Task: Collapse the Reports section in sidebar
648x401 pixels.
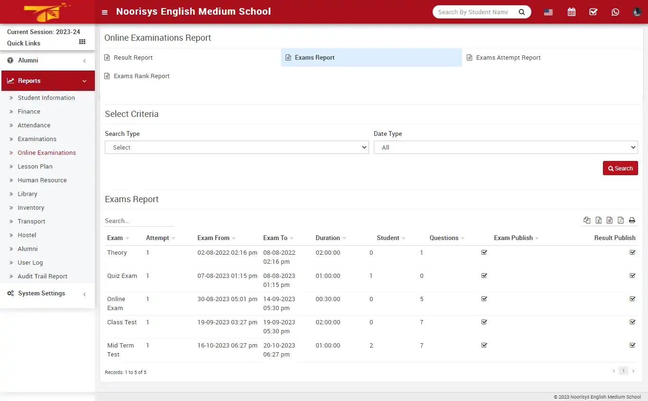Action: pyautogui.click(x=47, y=80)
